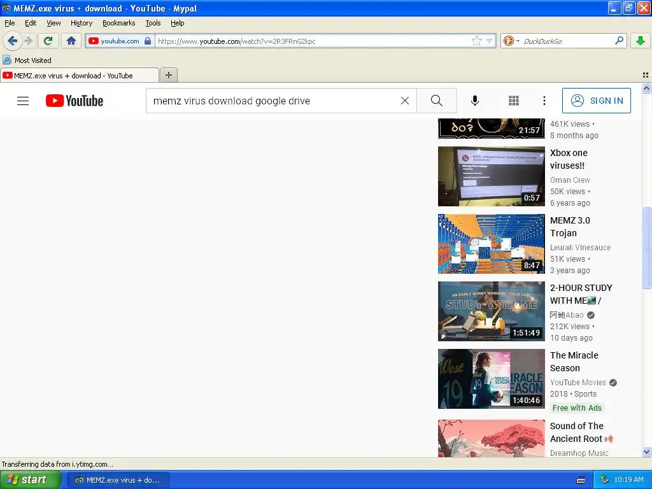Click Sound of The Ancient Root title
The width and height of the screenshot is (652, 489).
point(581,432)
